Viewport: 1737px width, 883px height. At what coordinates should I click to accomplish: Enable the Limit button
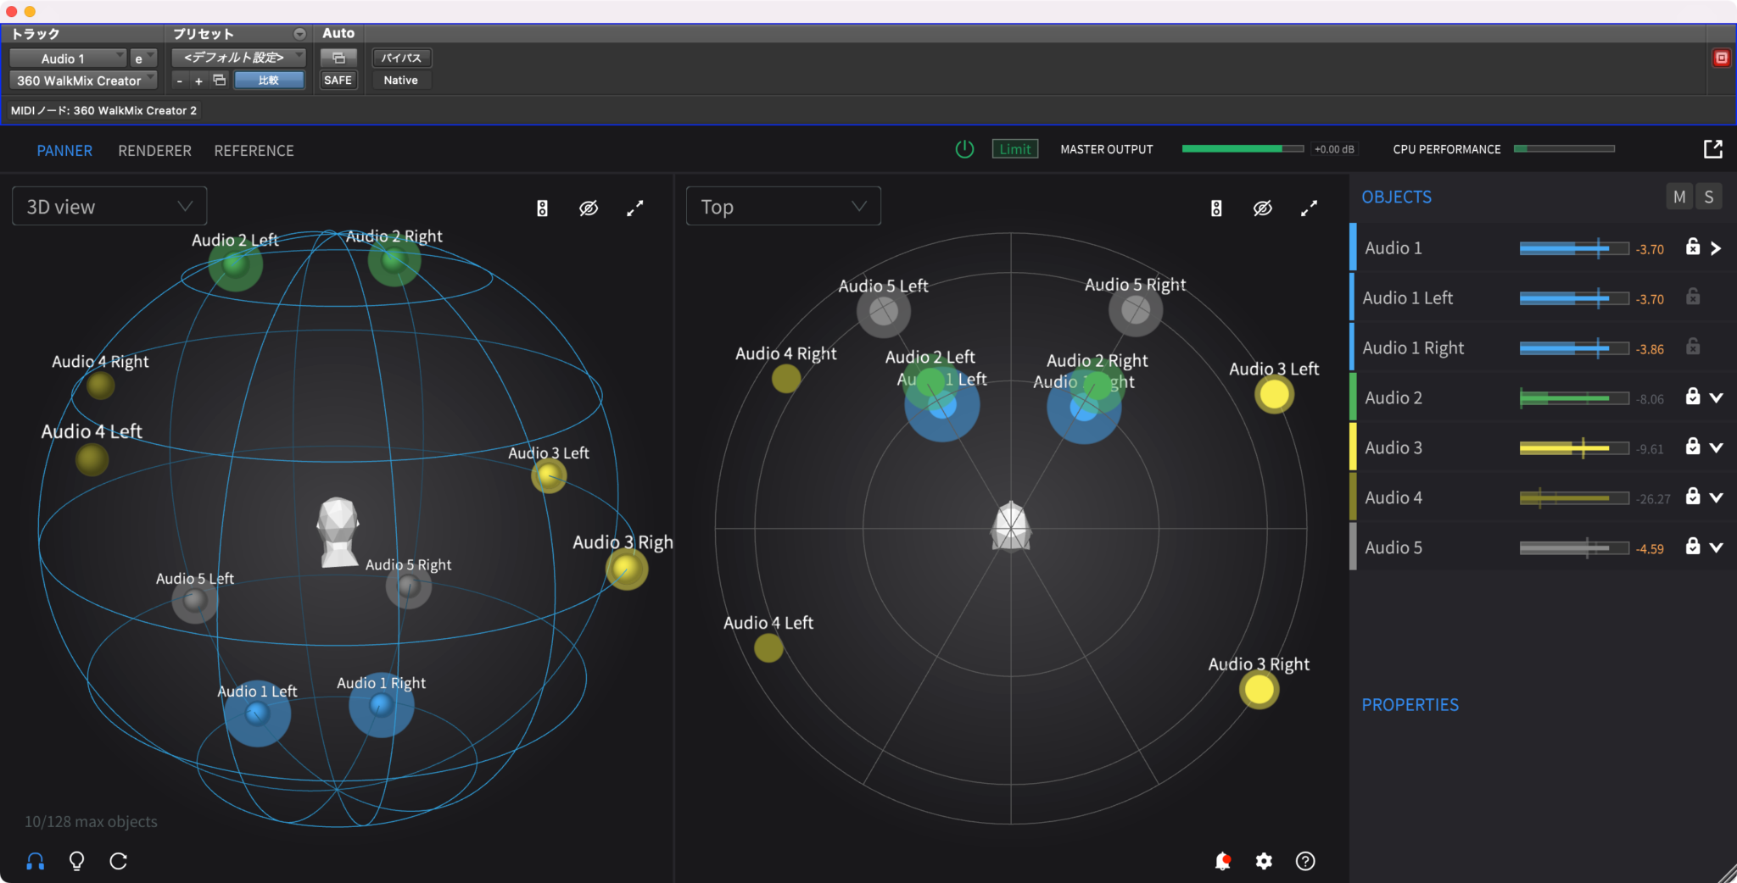coord(1014,148)
